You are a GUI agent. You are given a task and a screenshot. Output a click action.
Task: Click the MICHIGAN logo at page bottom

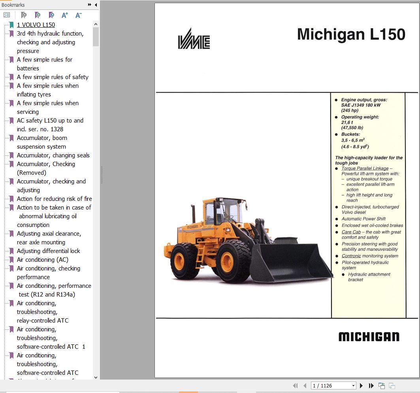pos(369,337)
